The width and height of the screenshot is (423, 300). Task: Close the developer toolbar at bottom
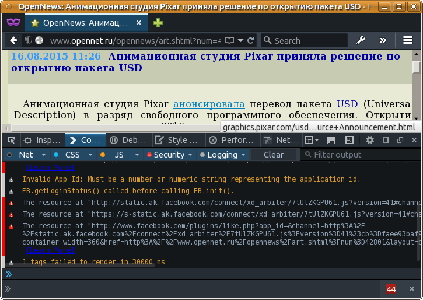(x=412, y=289)
